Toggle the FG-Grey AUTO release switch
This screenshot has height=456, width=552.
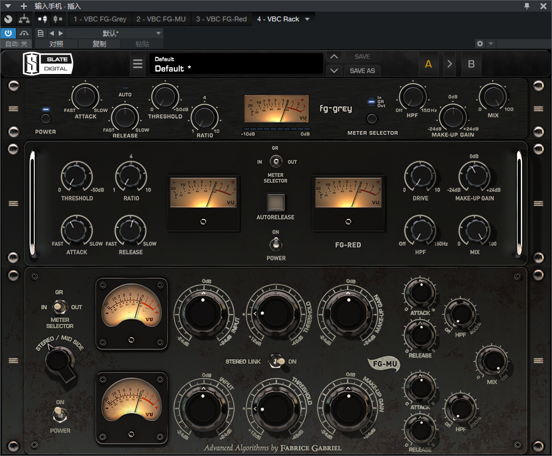pyautogui.click(x=125, y=88)
